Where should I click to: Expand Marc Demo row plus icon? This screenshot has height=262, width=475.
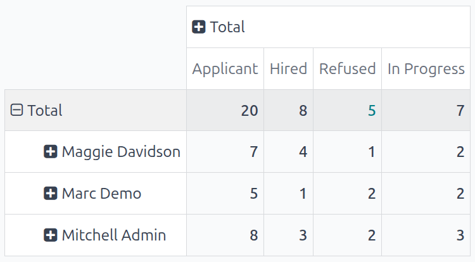[x=51, y=194]
